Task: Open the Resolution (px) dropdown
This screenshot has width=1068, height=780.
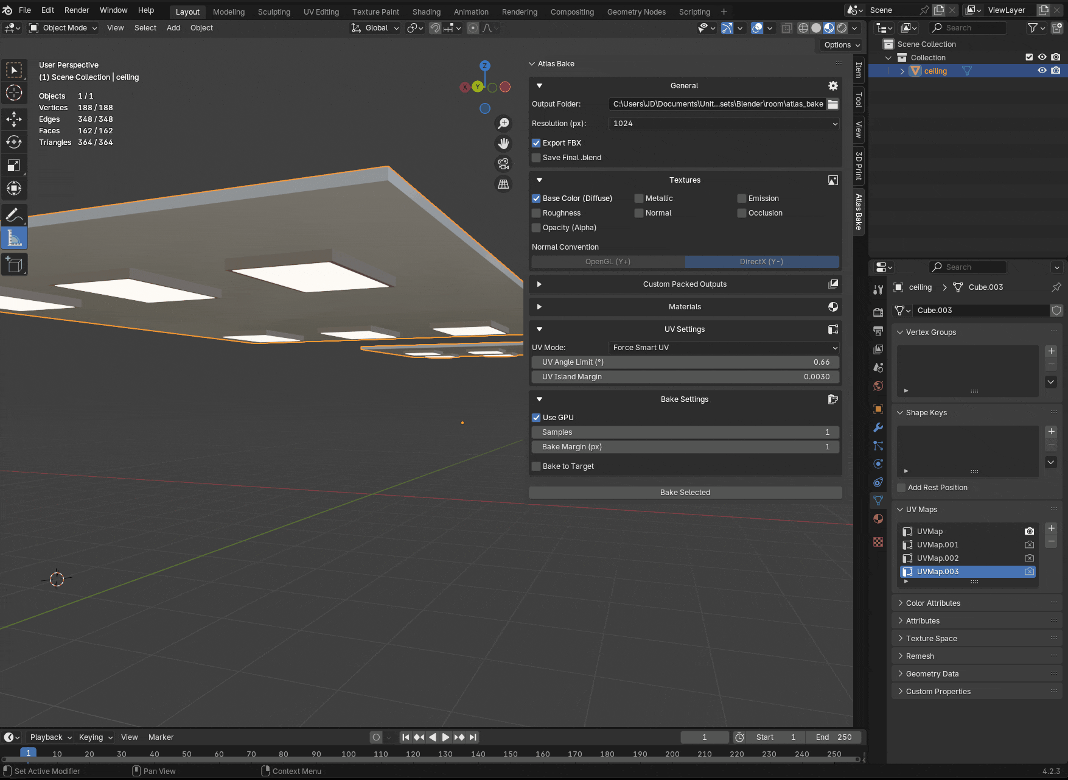Action: [724, 124]
